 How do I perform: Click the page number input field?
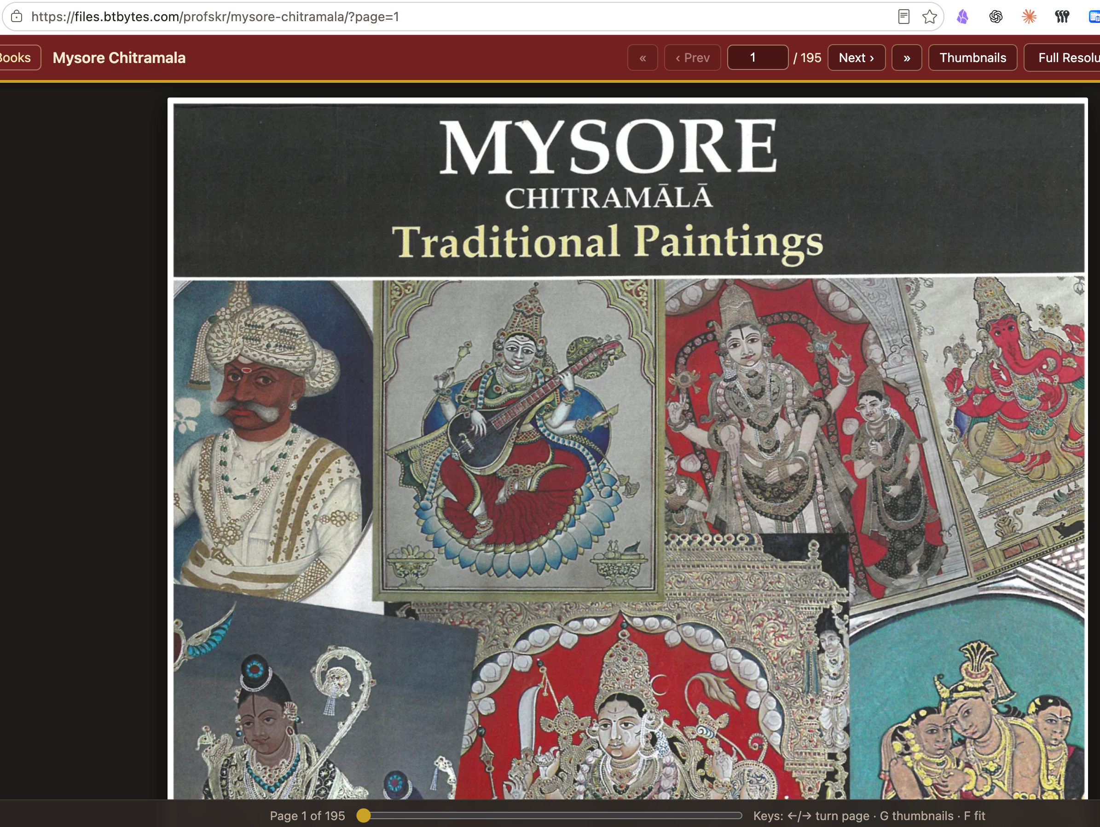point(758,57)
